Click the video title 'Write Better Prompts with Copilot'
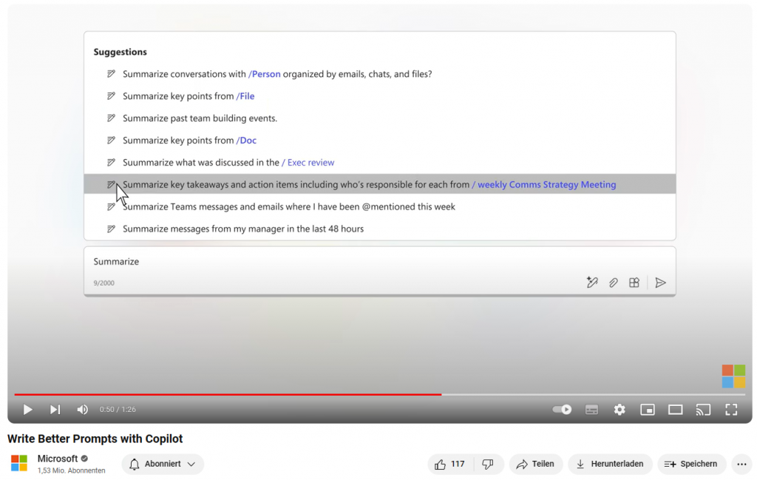 (x=95, y=439)
